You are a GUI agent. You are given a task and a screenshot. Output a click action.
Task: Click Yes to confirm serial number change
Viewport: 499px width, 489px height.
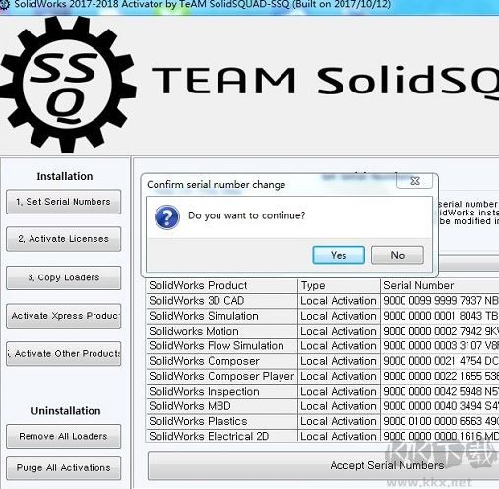pos(339,255)
